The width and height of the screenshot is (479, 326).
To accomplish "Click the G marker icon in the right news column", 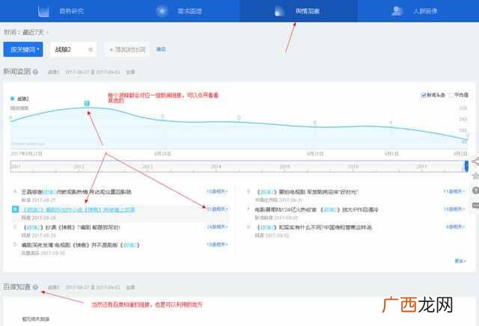I will (248, 227).
